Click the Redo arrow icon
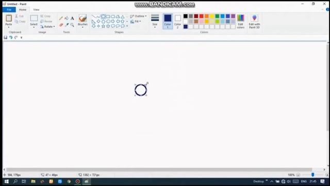Screen dimensions: 330x186 [16, 38]
